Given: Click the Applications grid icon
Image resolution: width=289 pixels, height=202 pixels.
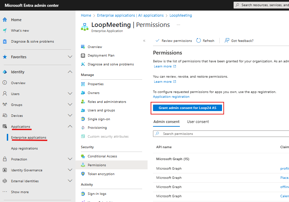Looking at the screenshot, I should 5,126.
